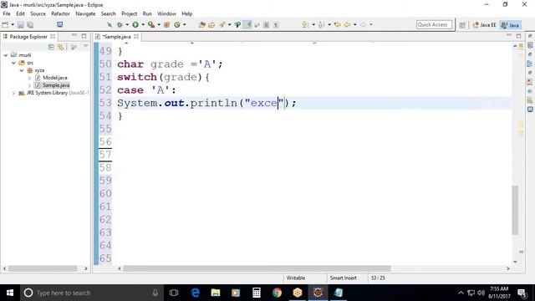Click the Windows Start button
Image resolution: width=535 pixels, height=301 pixels.
(10, 293)
